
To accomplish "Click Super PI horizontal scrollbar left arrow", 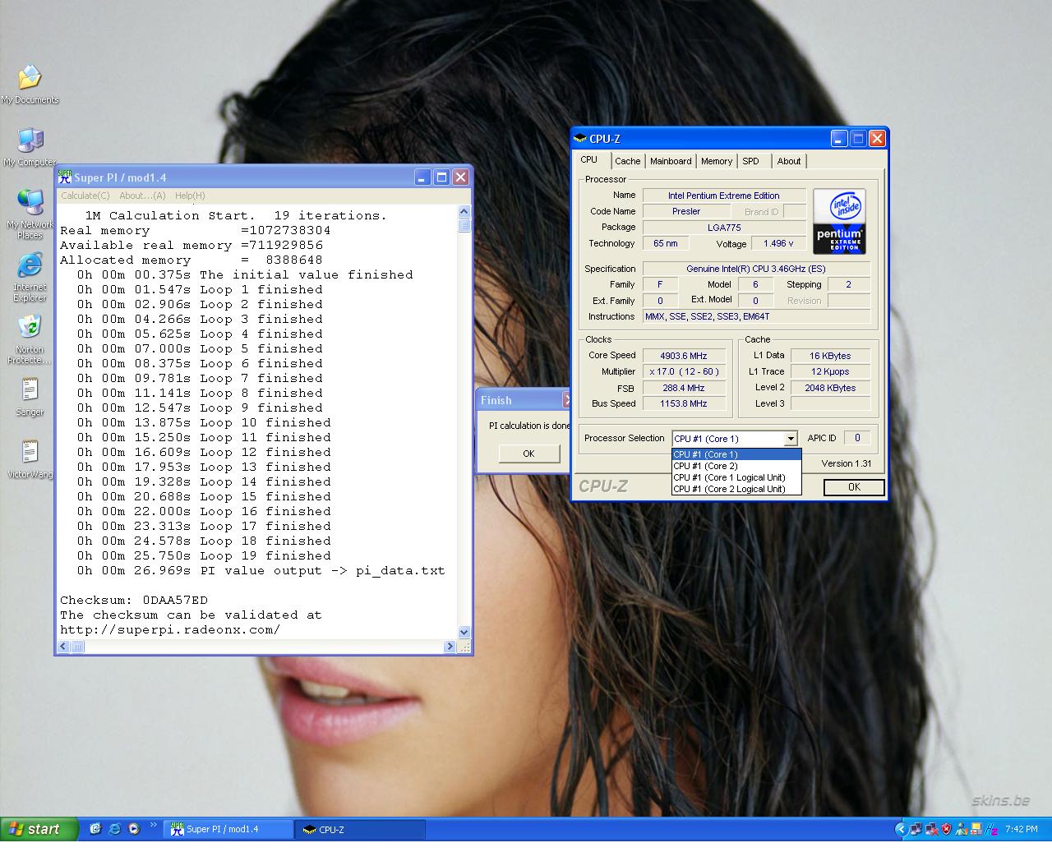I will coord(63,647).
